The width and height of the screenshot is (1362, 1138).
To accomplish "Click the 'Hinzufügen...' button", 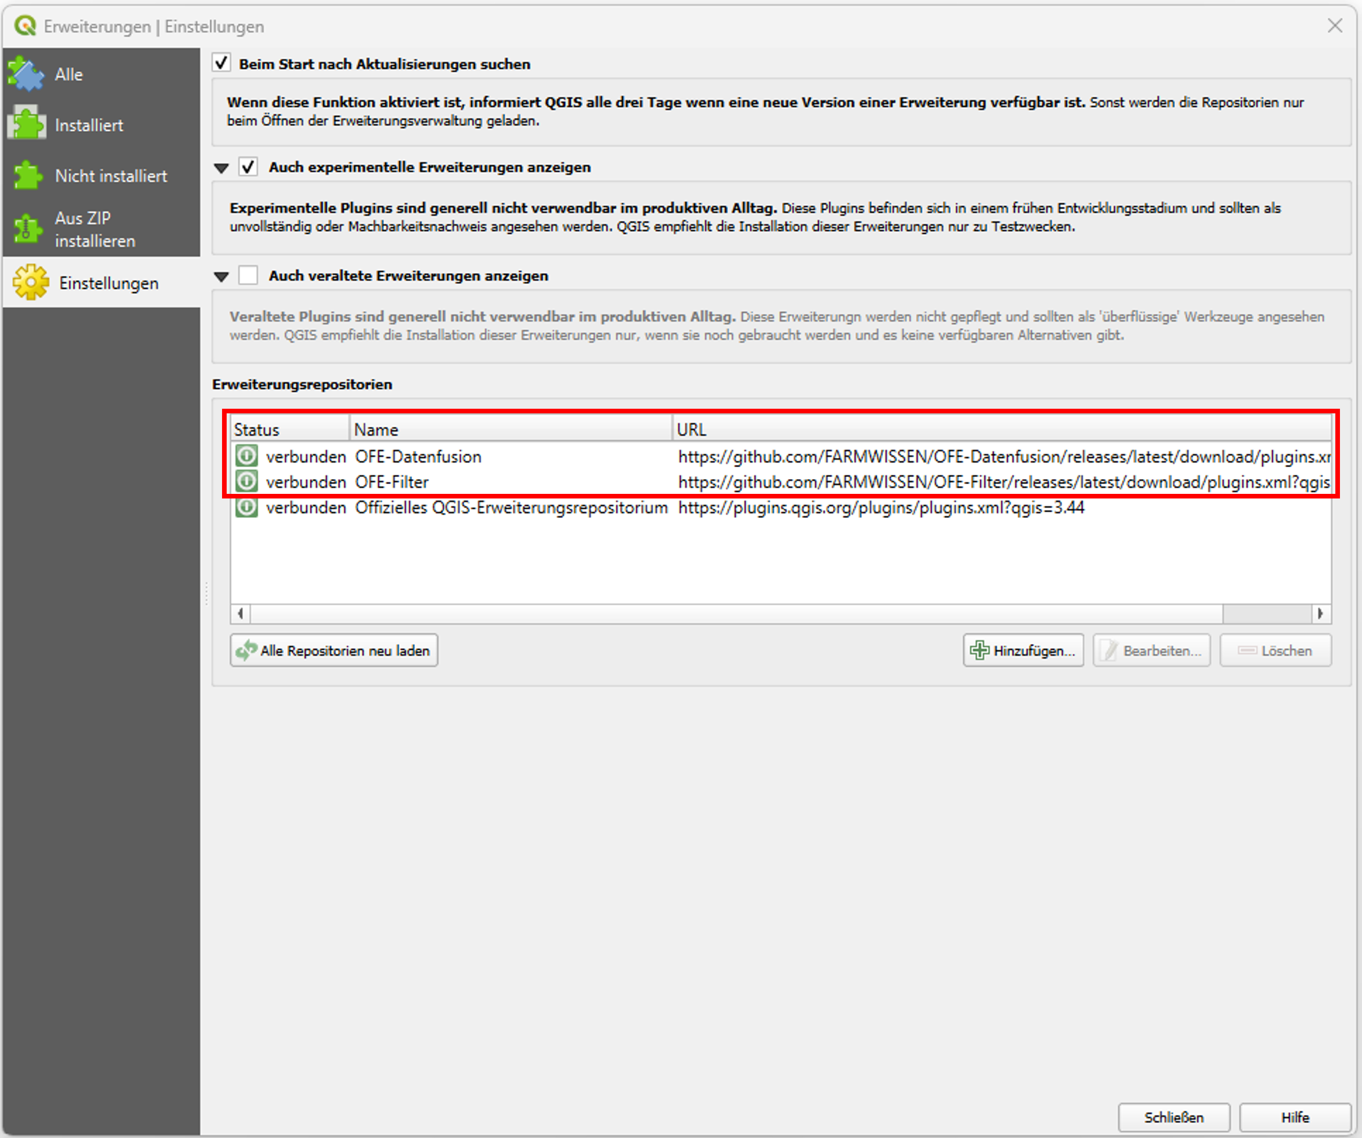I will (x=1023, y=650).
